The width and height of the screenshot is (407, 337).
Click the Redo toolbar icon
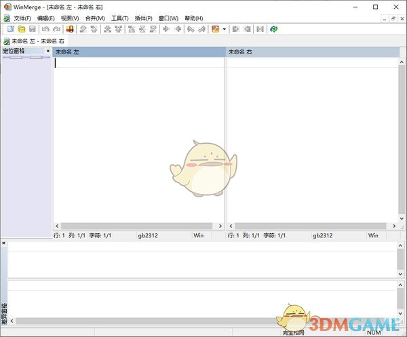[56, 29]
